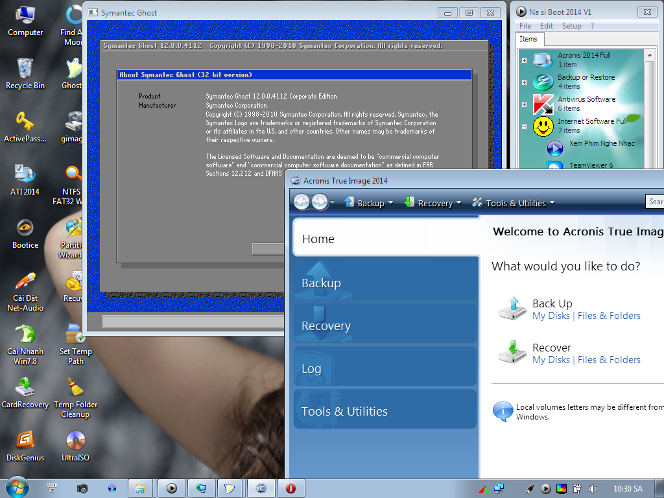This screenshot has height=498, width=664.
Task: Click Files & Folders link under Recover
Action: coord(609,360)
